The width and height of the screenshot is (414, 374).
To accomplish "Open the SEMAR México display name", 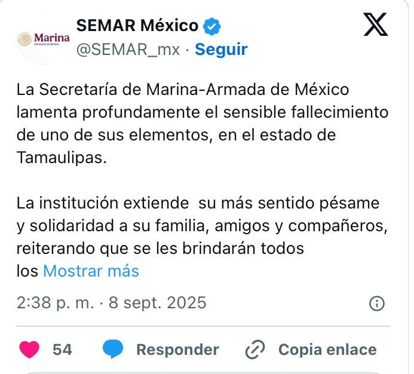I will pyautogui.click(x=137, y=26).
